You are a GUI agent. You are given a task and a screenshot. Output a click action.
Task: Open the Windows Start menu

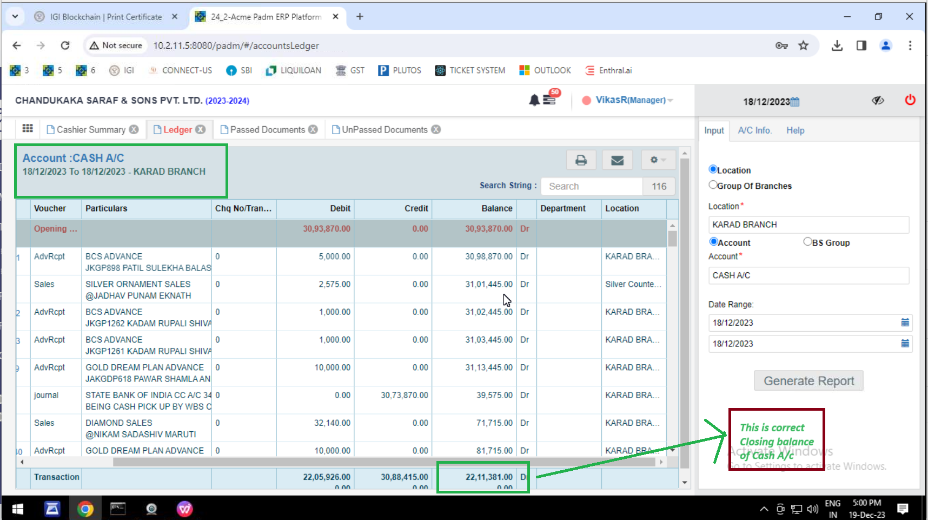pyautogui.click(x=17, y=509)
